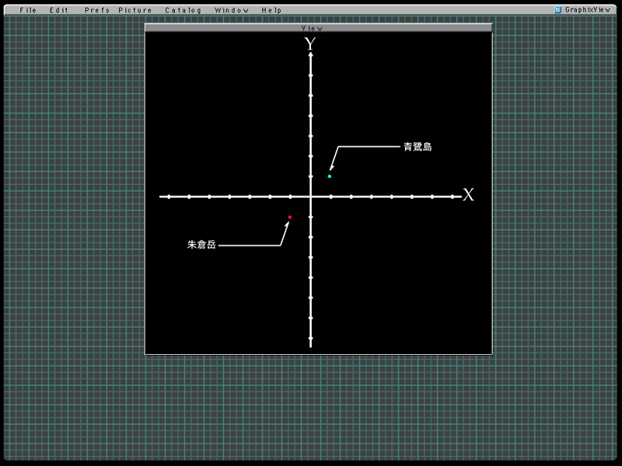The height and width of the screenshot is (466, 622).
Task: Select the red data point
Action: tap(290, 217)
